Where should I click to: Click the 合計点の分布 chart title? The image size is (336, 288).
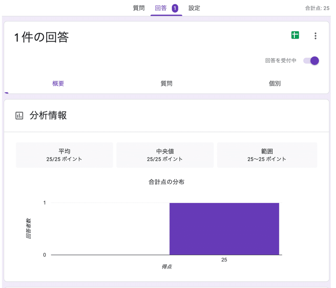[166, 182]
